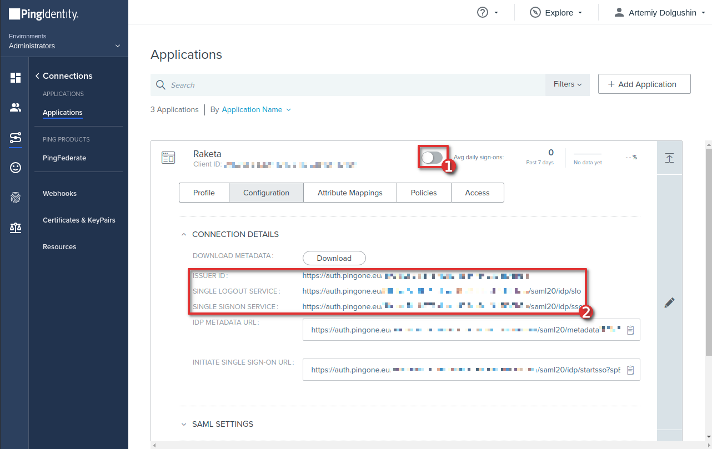Download the metadata file
The height and width of the screenshot is (449, 712).
[x=334, y=258]
